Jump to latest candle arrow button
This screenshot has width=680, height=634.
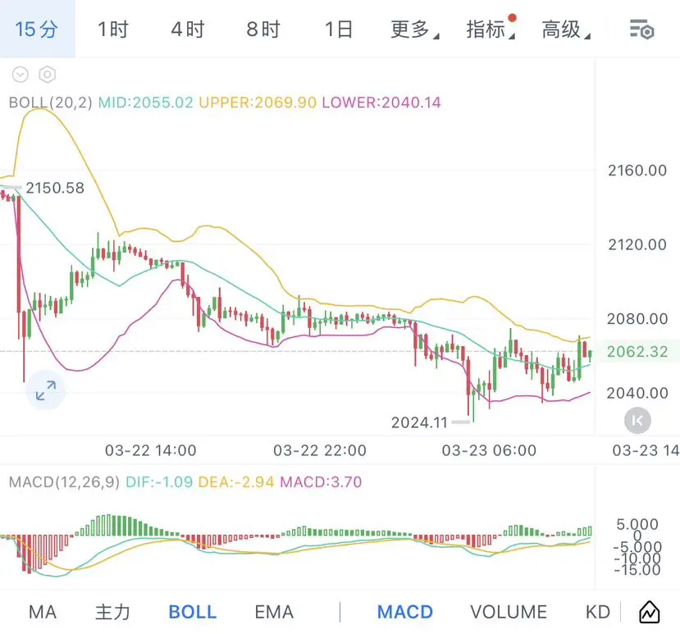click(x=637, y=421)
